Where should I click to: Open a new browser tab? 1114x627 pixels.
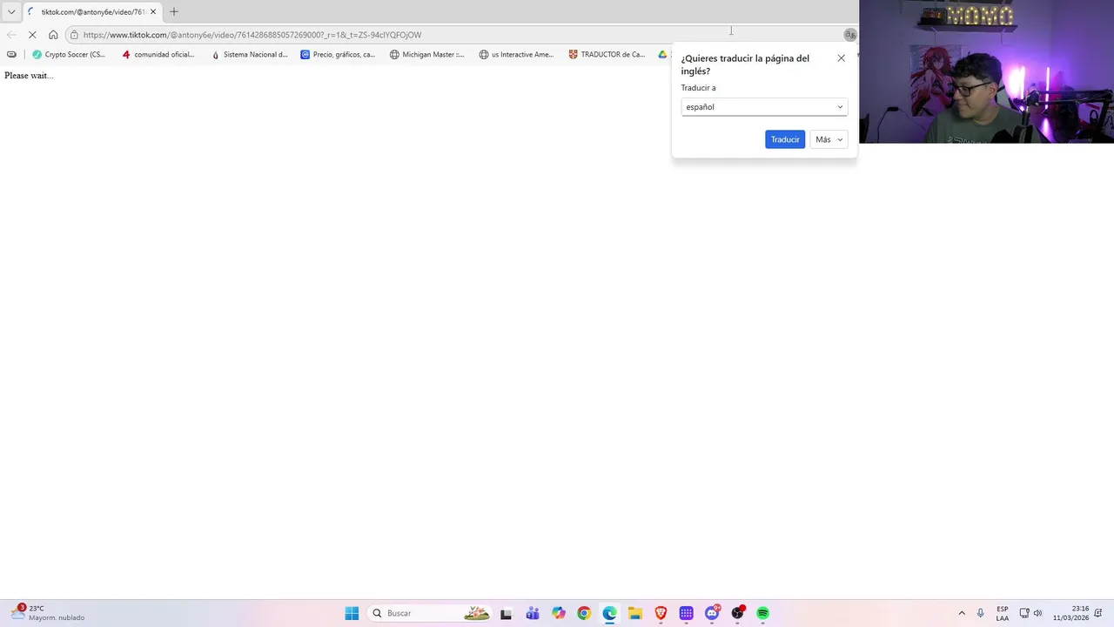174,12
